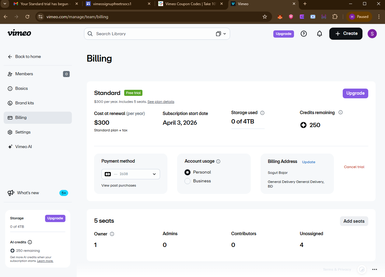The width and height of the screenshot is (385, 277).
Task: Click sidebar storage progress bar
Action: pyautogui.click(x=38, y=232)
